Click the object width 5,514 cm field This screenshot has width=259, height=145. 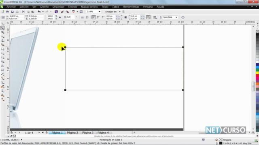click(36, 16)
